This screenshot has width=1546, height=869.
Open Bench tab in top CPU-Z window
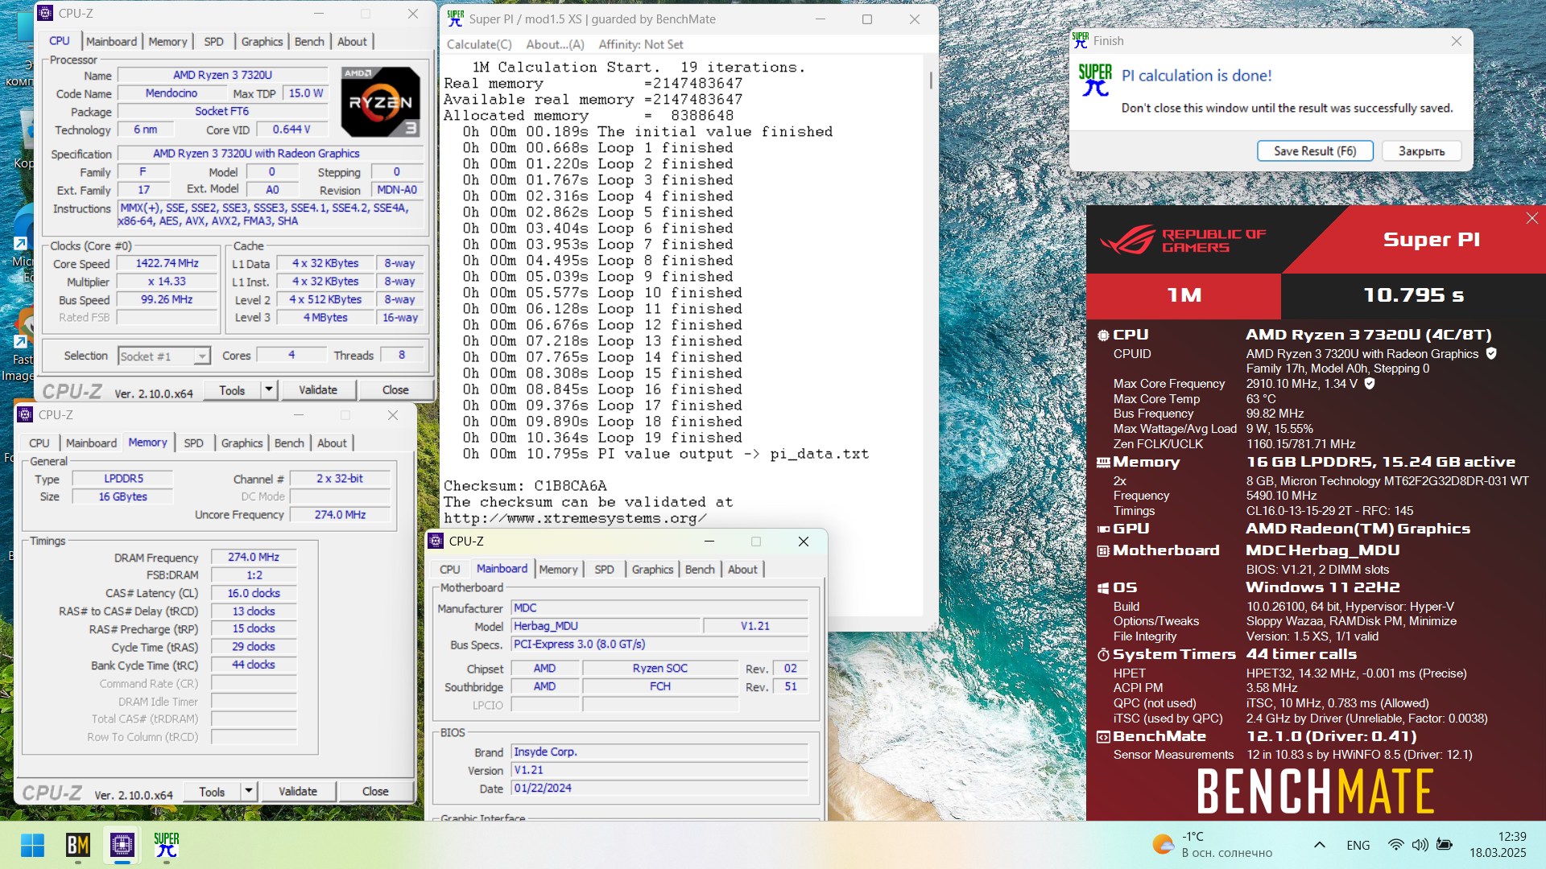click(x=309, y=41)
